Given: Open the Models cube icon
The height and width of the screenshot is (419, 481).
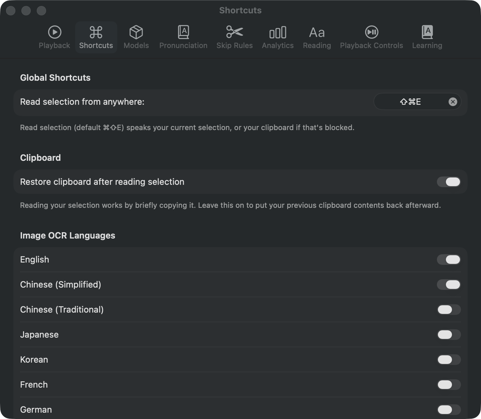Looking at the screenshot, I should [x=136, y=32].
